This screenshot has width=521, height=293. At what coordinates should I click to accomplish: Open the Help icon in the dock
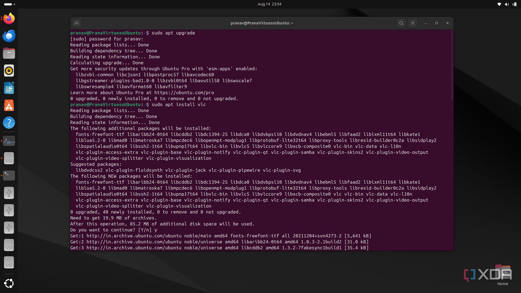click(x=9, y=123)
